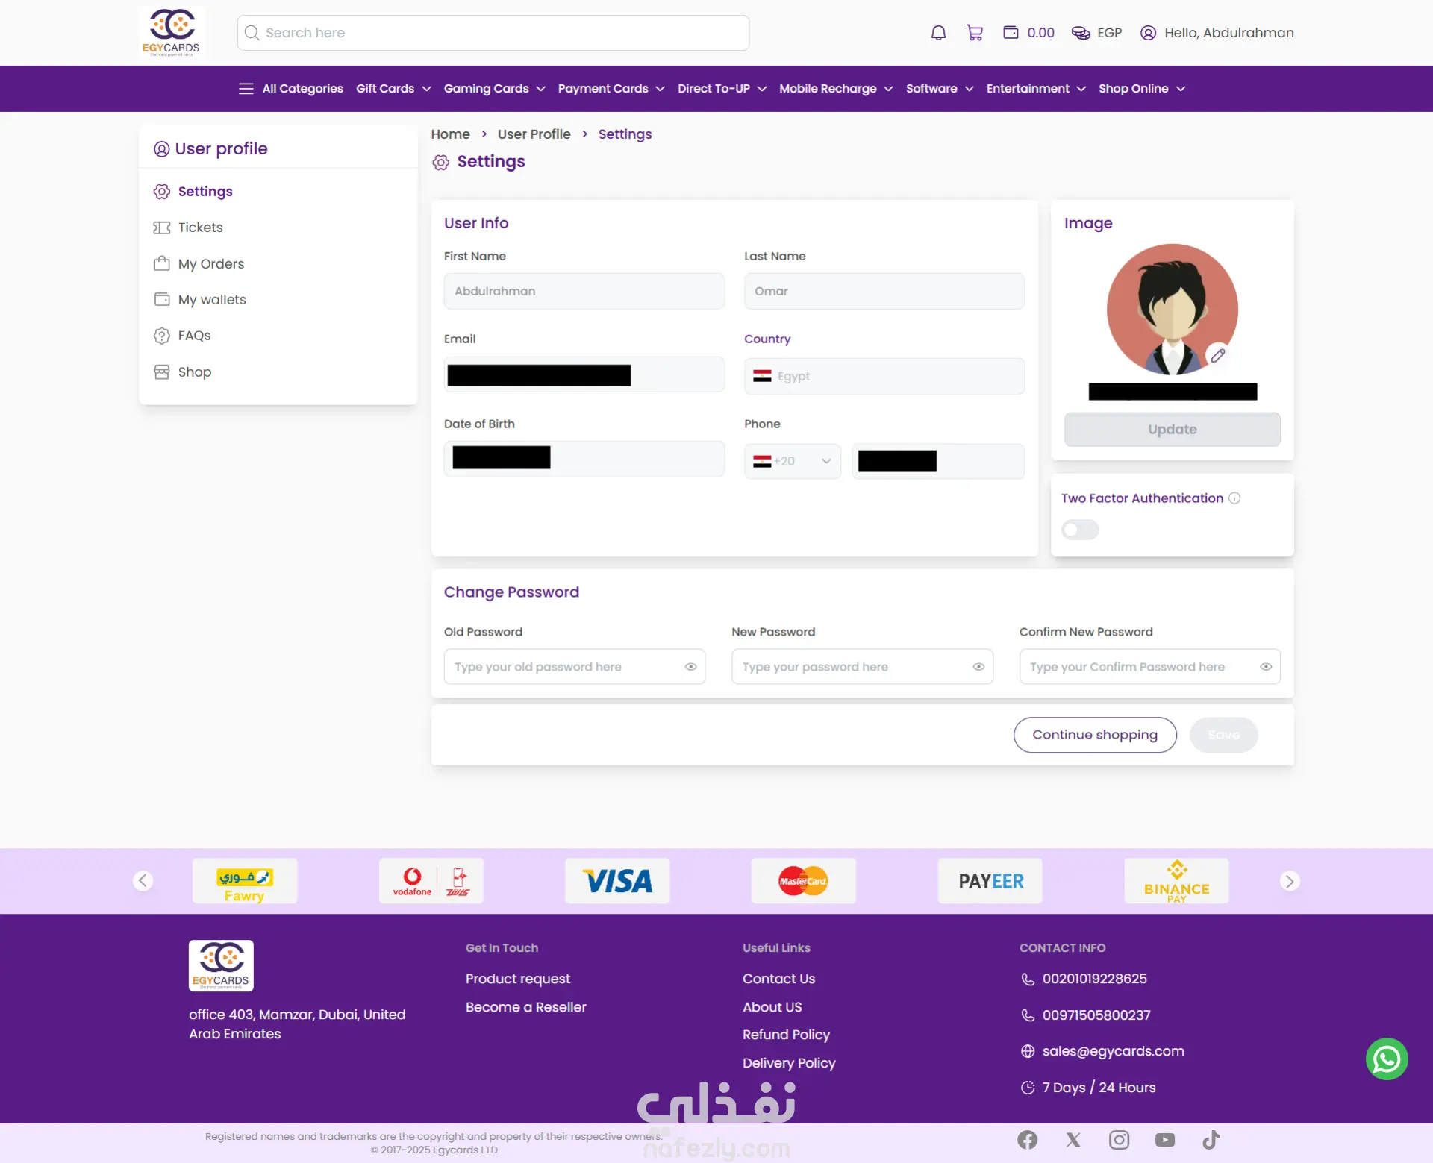Open the notifications bell icon

click(x=938, y=33)
